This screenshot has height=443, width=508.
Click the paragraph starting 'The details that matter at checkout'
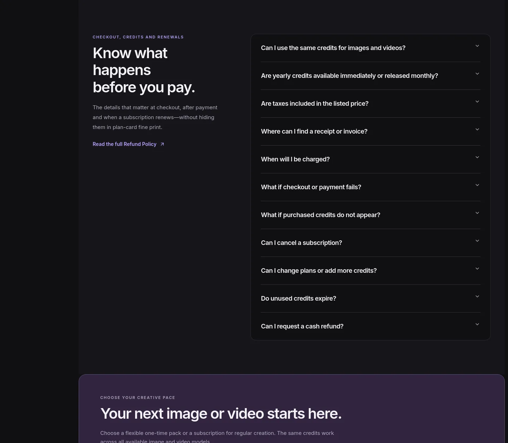point(155,117)
